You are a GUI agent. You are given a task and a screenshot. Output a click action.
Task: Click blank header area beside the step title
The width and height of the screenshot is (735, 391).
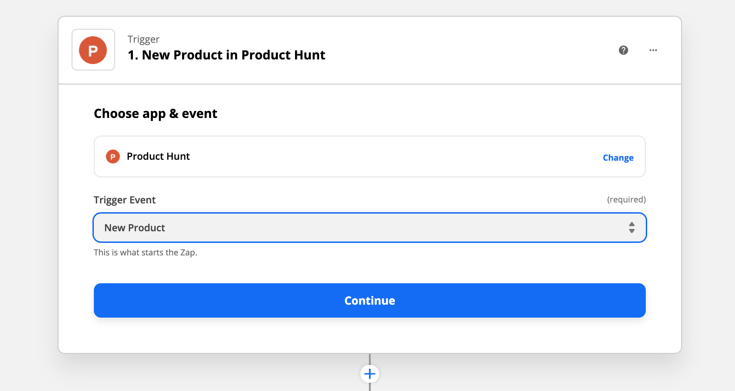tap(465, 50)
